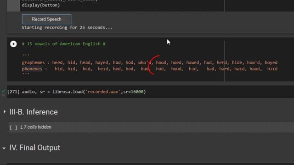
Task: Click the empty brackets of hidden cells
Action: tap(13, 127)
